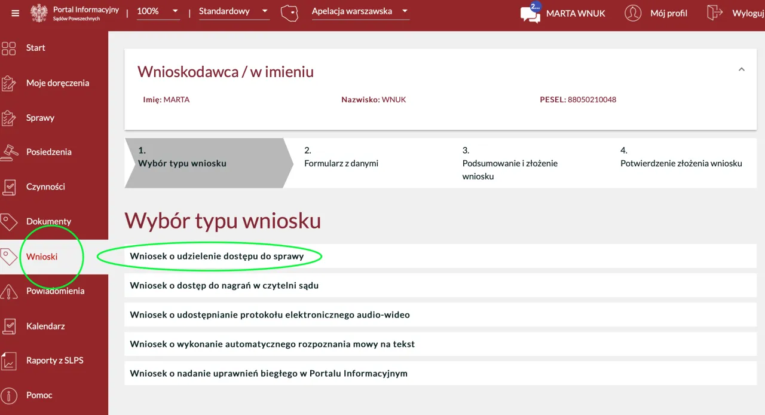Click "Wniosek o dostęp do nagrań w czytelni sądu"
This screenshot has height=415, width=765.
224,285
